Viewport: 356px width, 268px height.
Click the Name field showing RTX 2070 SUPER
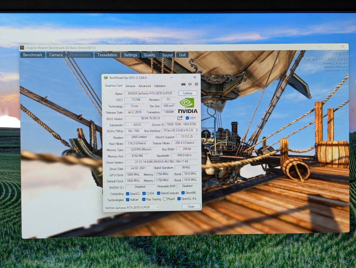[x=150, y=93]
